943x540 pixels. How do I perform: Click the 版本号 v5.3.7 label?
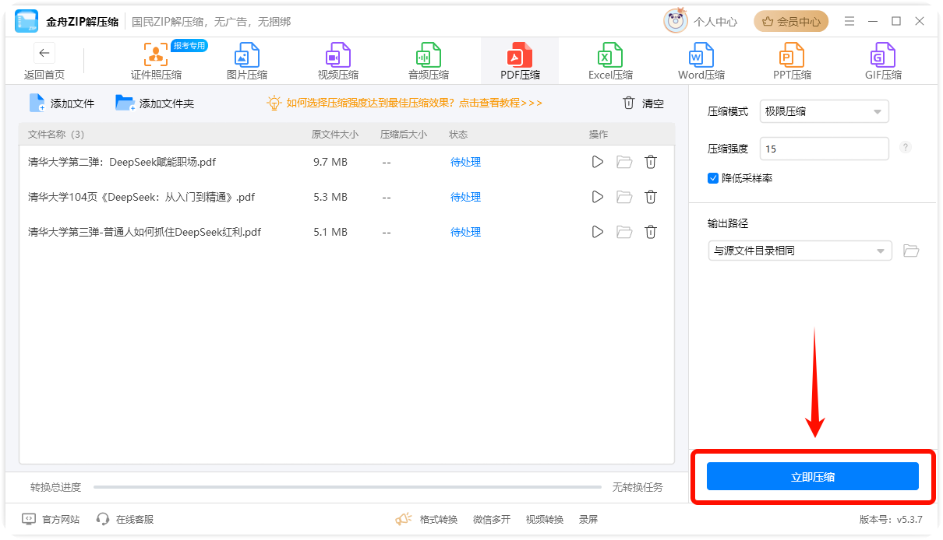[x=891, y=519]
